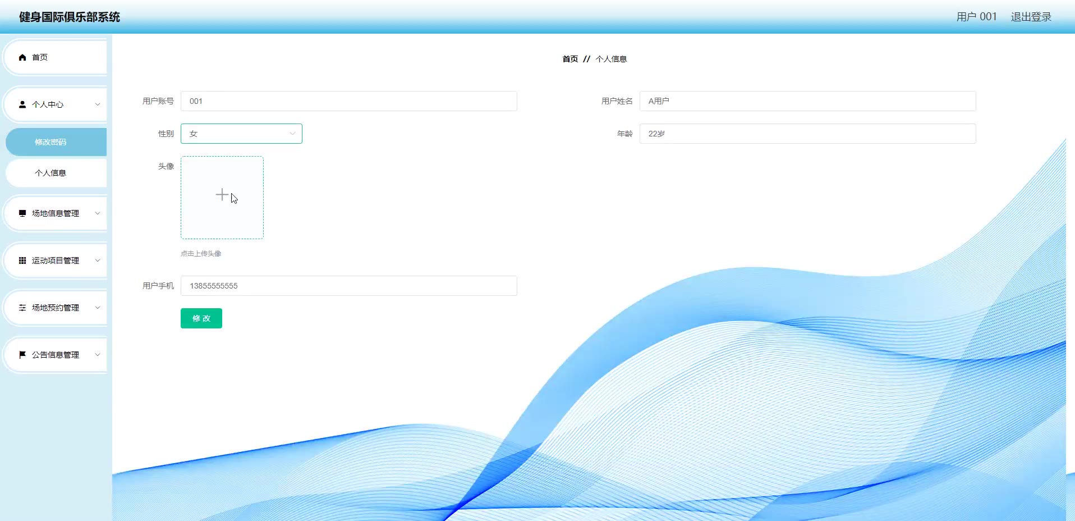Screen dimensions: 1075x521
Task: Expand the 公告信息管理 chevron
Action: (98, 355)
